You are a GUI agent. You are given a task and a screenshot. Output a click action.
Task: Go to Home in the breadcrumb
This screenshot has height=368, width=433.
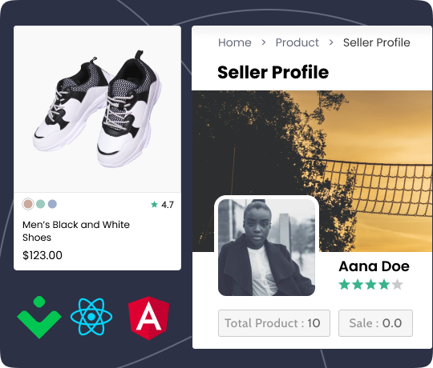(x=235, y=42)
